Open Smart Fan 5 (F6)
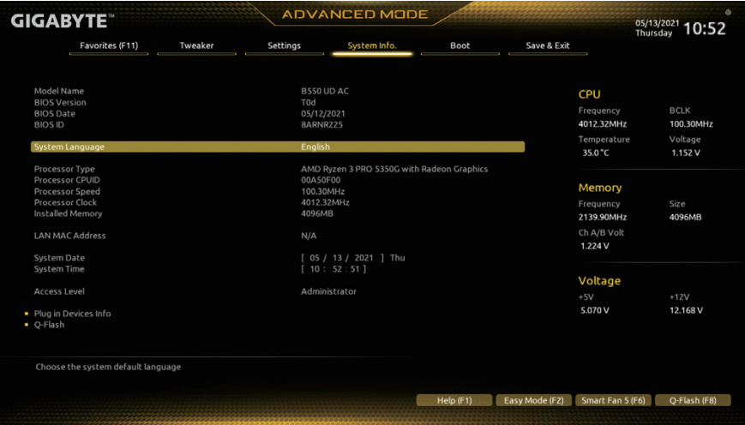The image size is (745, 425). point(612,400)
